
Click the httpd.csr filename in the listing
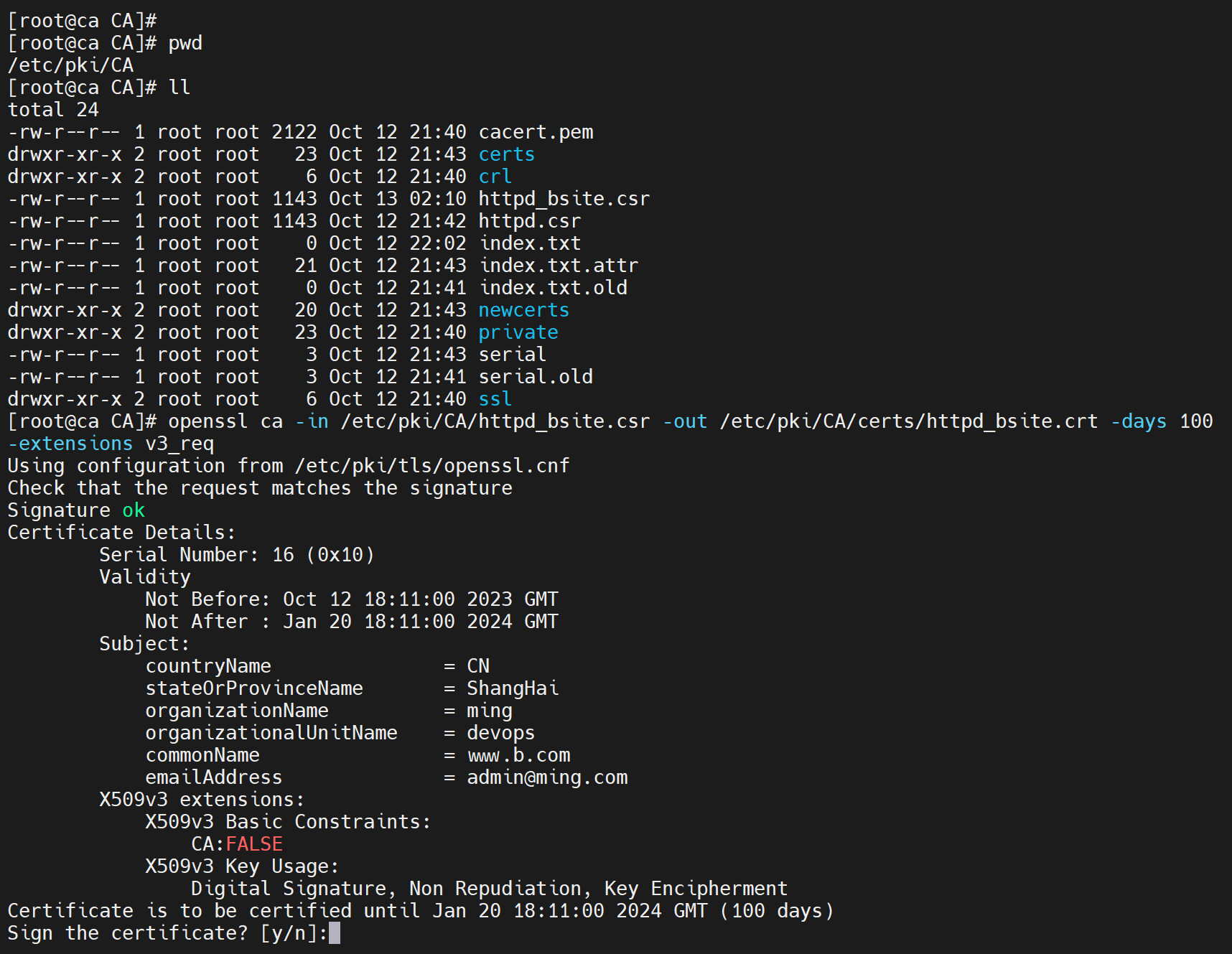click(529, 221)
